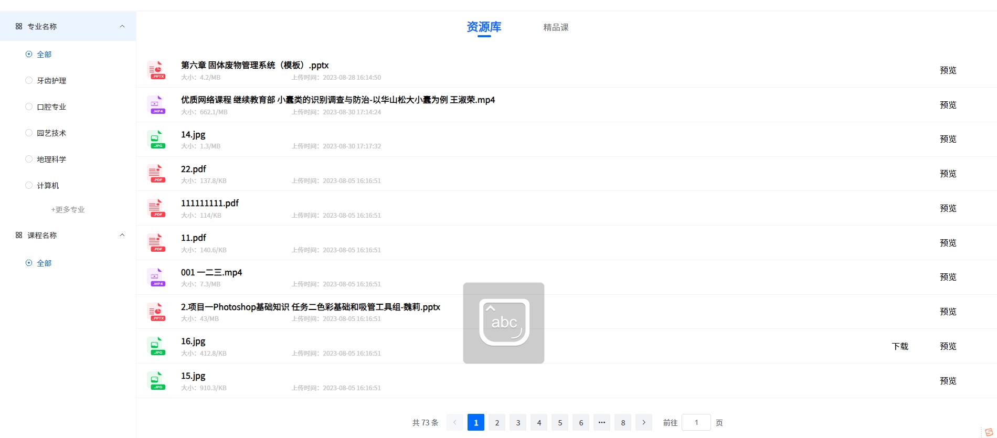Select the 口腔专业 radio option
This screenshot has width=997, height=438.
click(46, 106)
